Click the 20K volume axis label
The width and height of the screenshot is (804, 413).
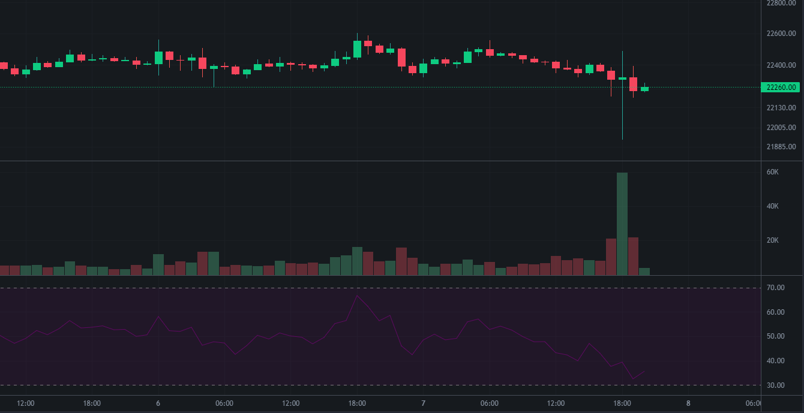(773, 240)
